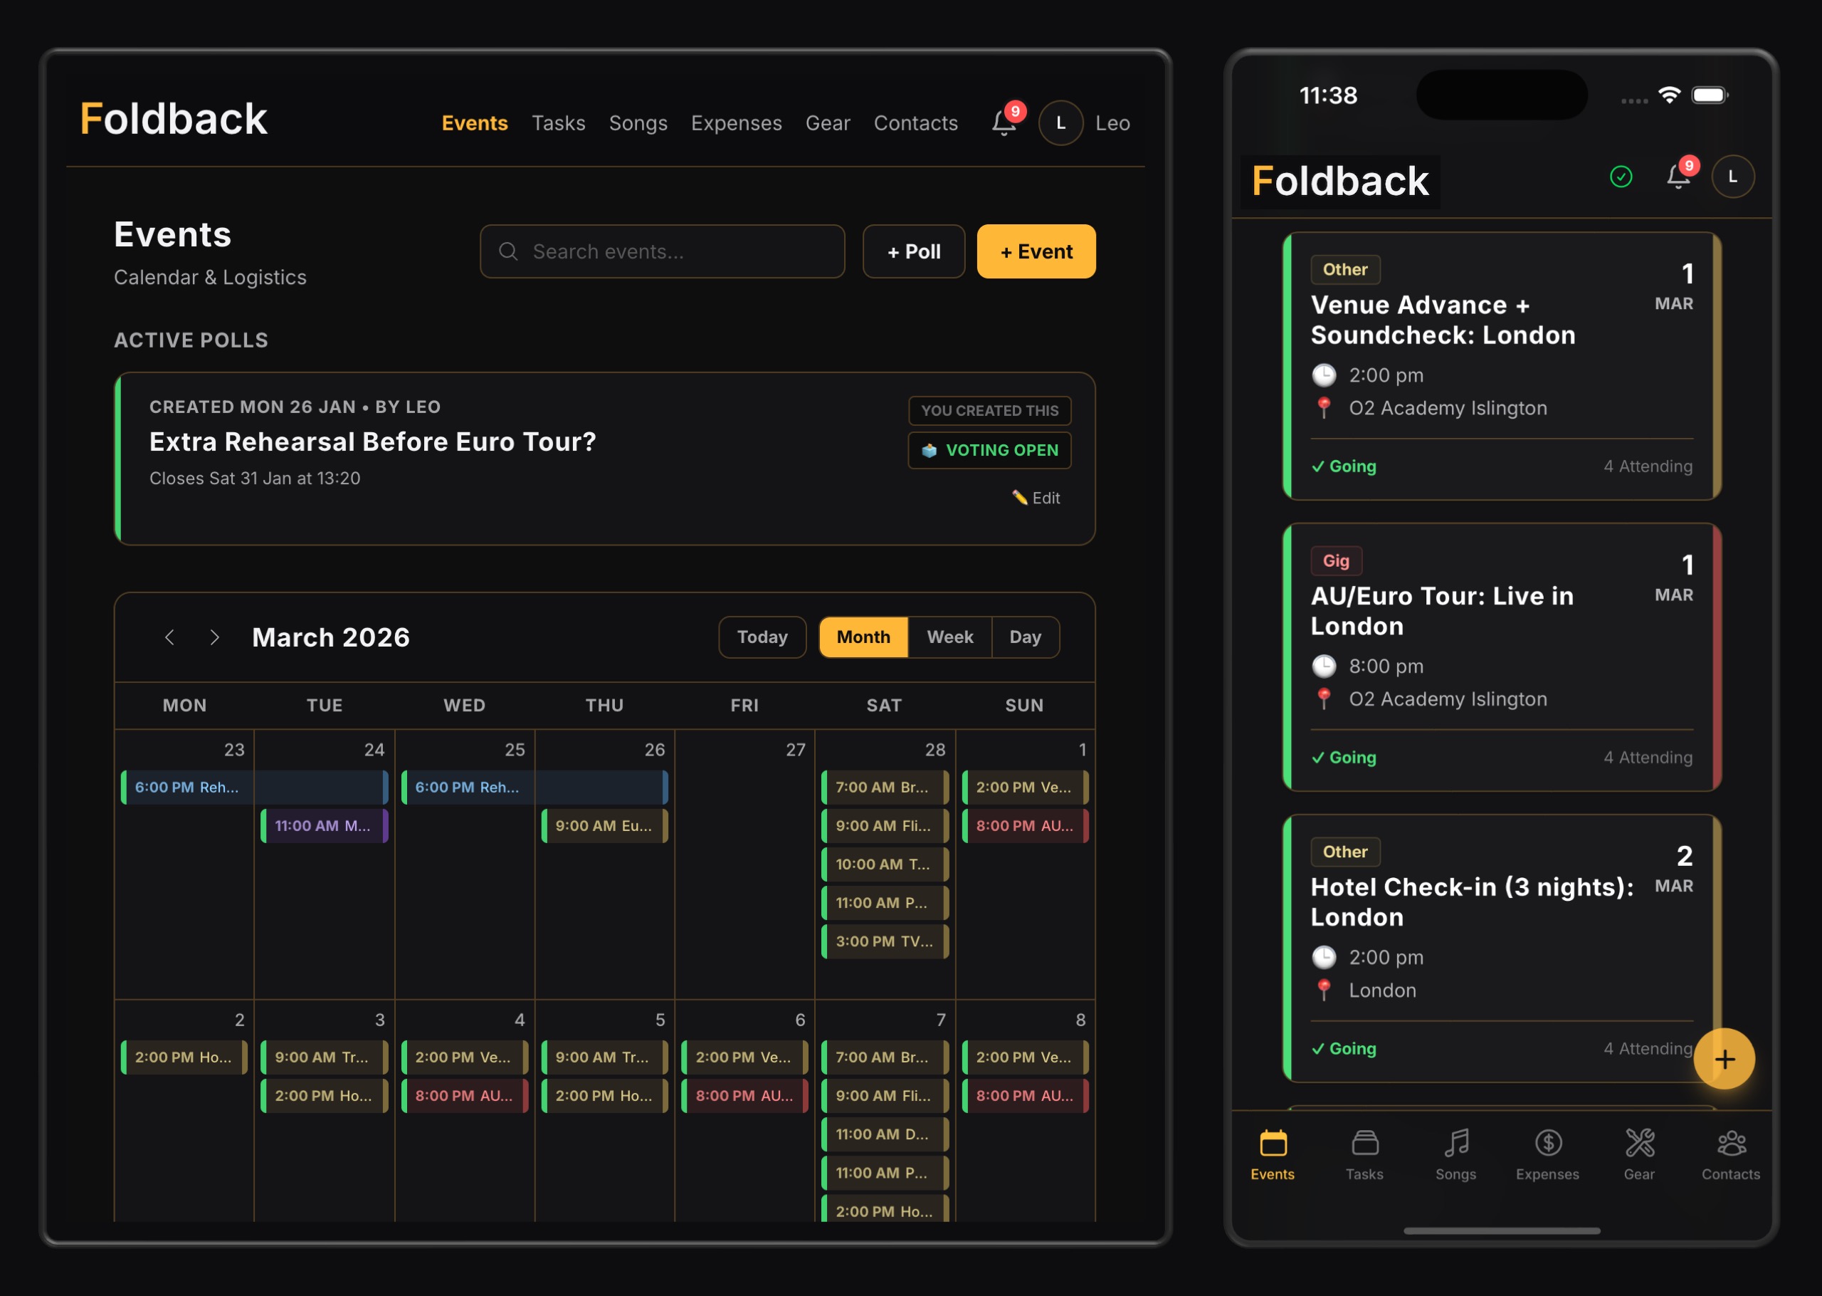The height and width of the screenshot is (1296, 1822).
Task: Click the Search events input field
Action: 662,251
